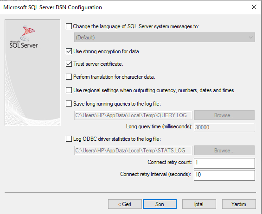Click Browse next to STATS.LOG path
The width and height of the screenshot is (262, 214).
point(224,151)
